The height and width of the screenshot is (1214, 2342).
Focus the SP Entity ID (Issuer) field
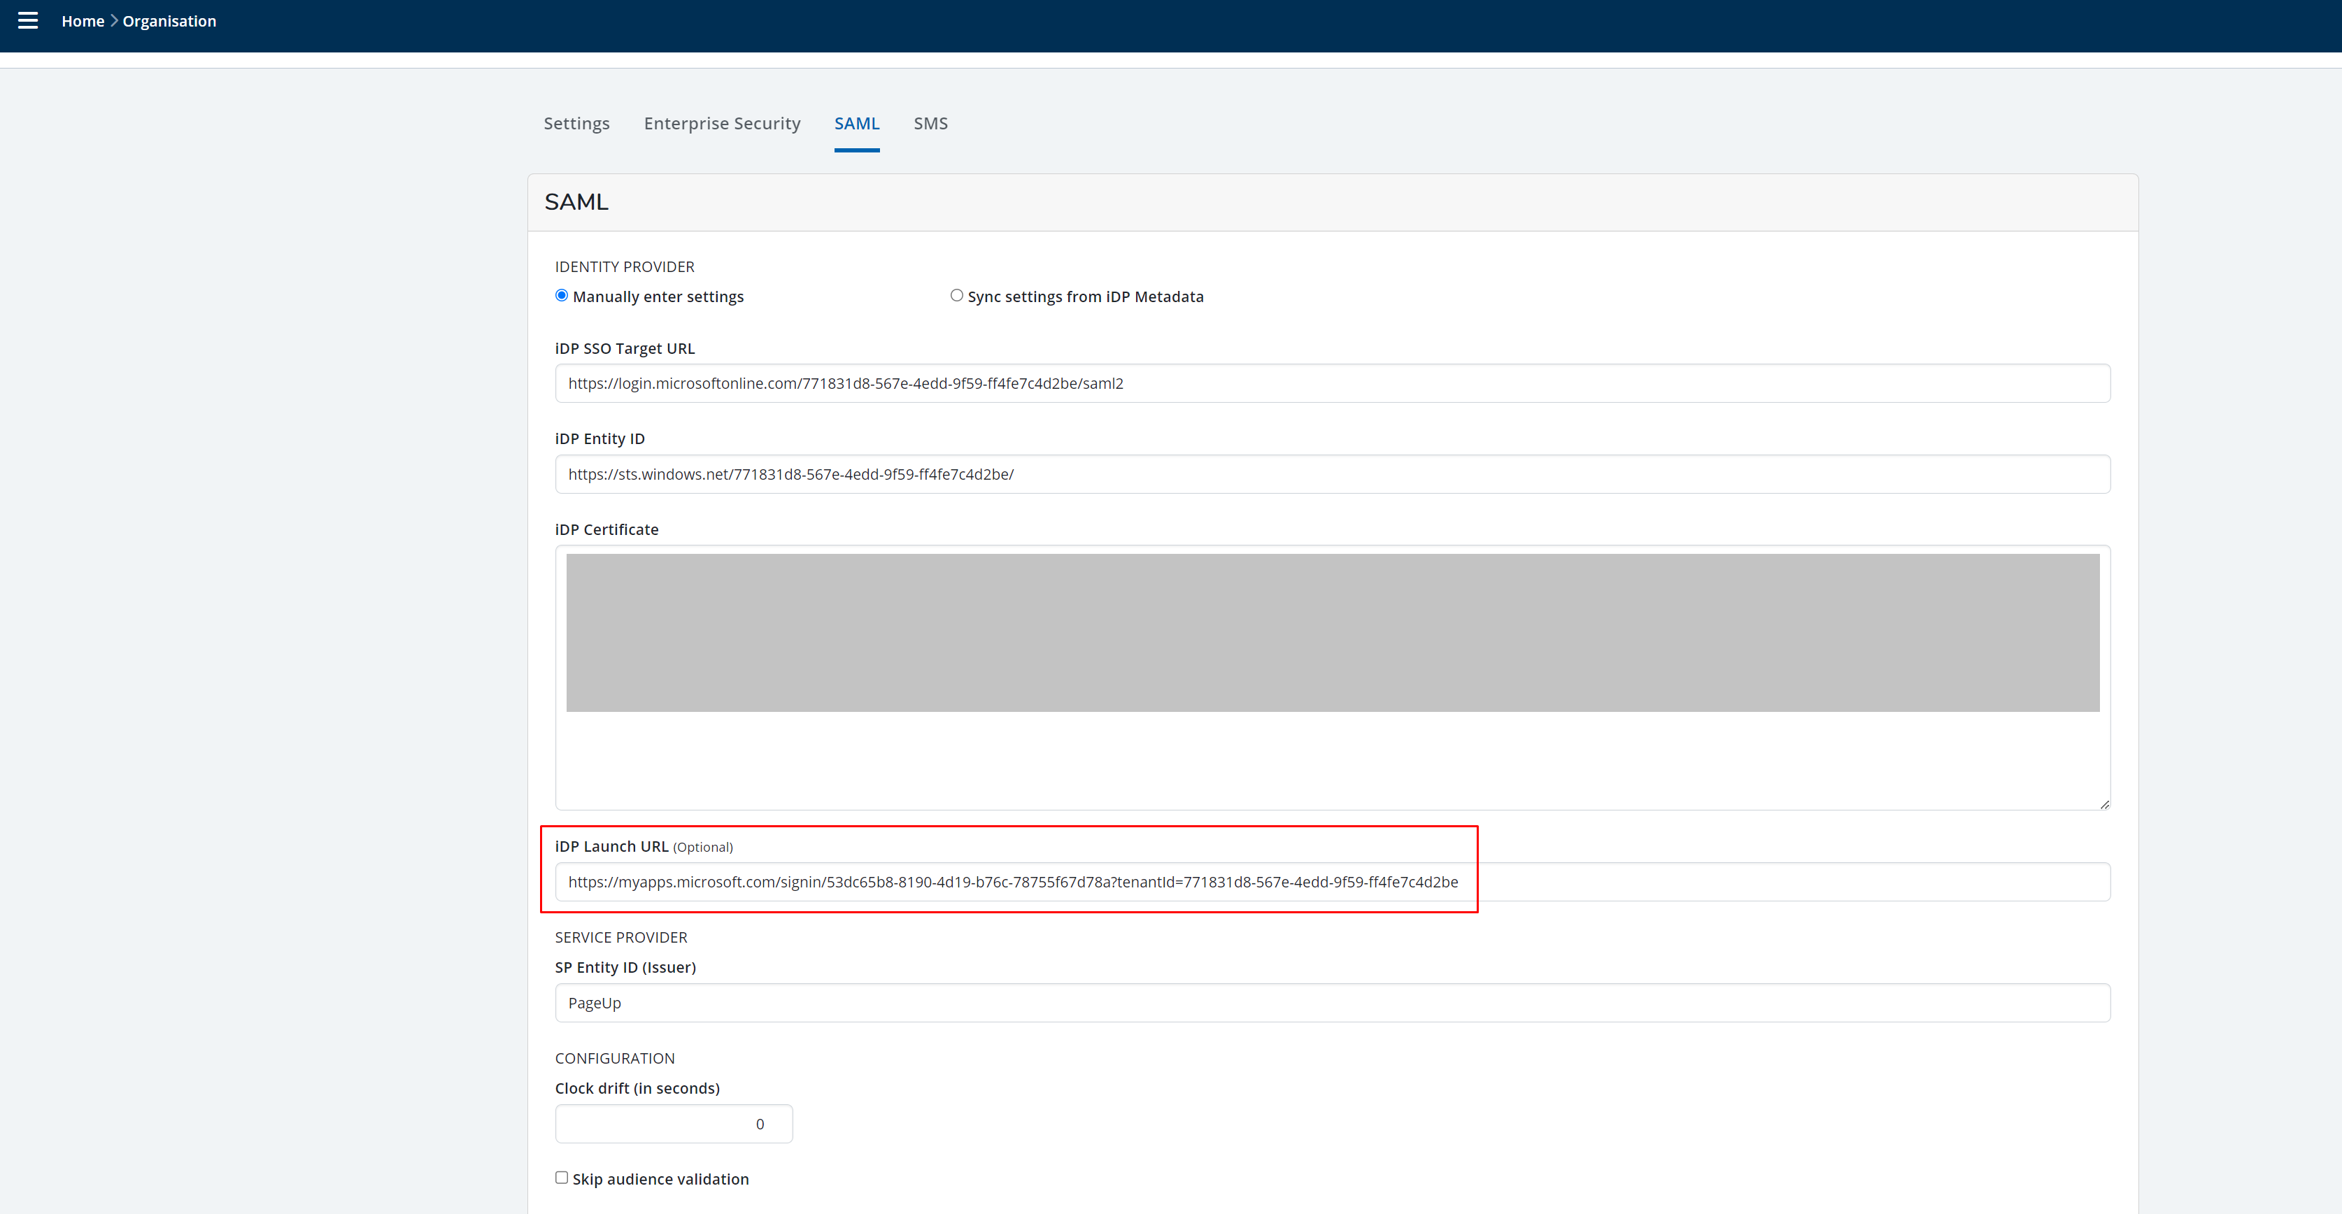[1332, 1004]
